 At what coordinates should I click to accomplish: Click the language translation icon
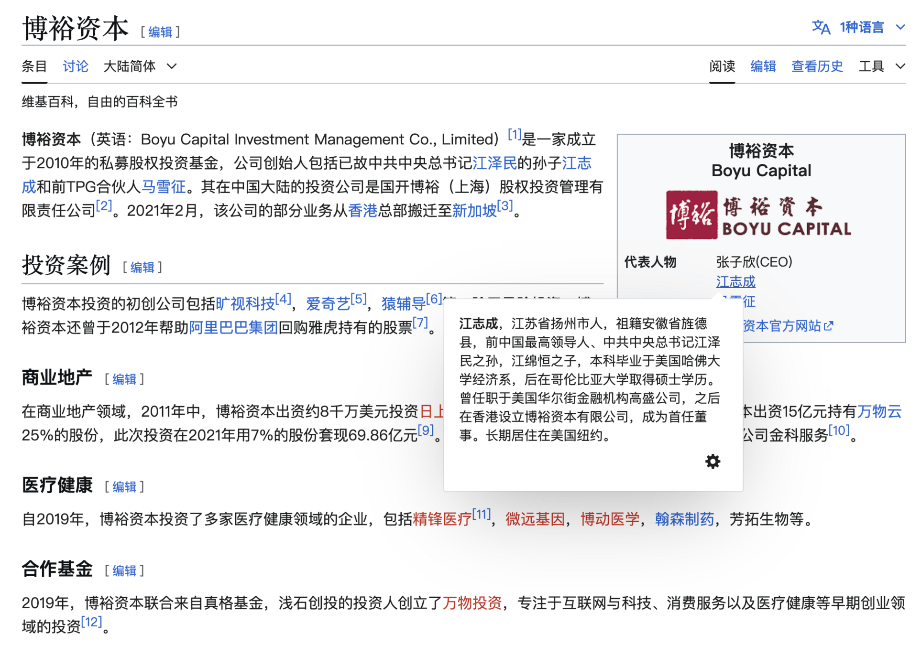click(820, 27)
